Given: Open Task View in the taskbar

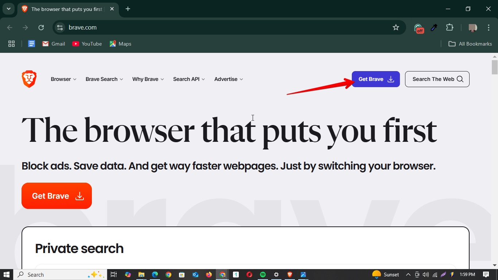Looking at the screenshot, I should click(114, 275).
